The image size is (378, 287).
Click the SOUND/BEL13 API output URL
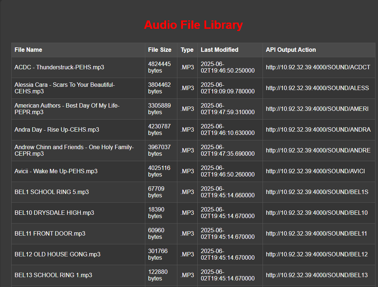(316, 275)
